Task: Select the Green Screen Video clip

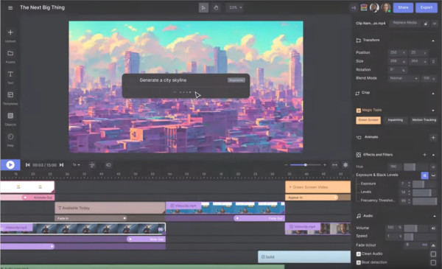Action: click(318, 187)
